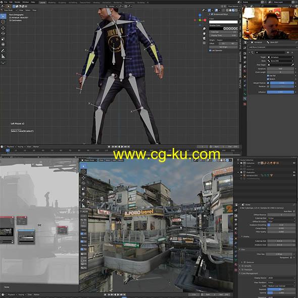This screenshot has width=298, height=298.
Task: Click play button on upper timeline
Action: click(x=122, y=146)
